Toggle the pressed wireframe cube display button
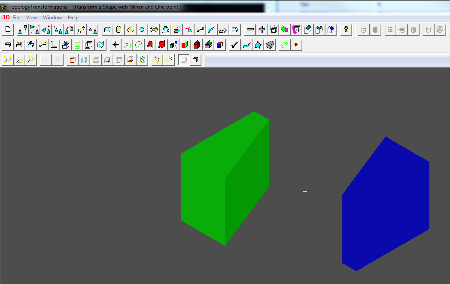450x284 pixels. pyautogui.click(x=184, y=60)
